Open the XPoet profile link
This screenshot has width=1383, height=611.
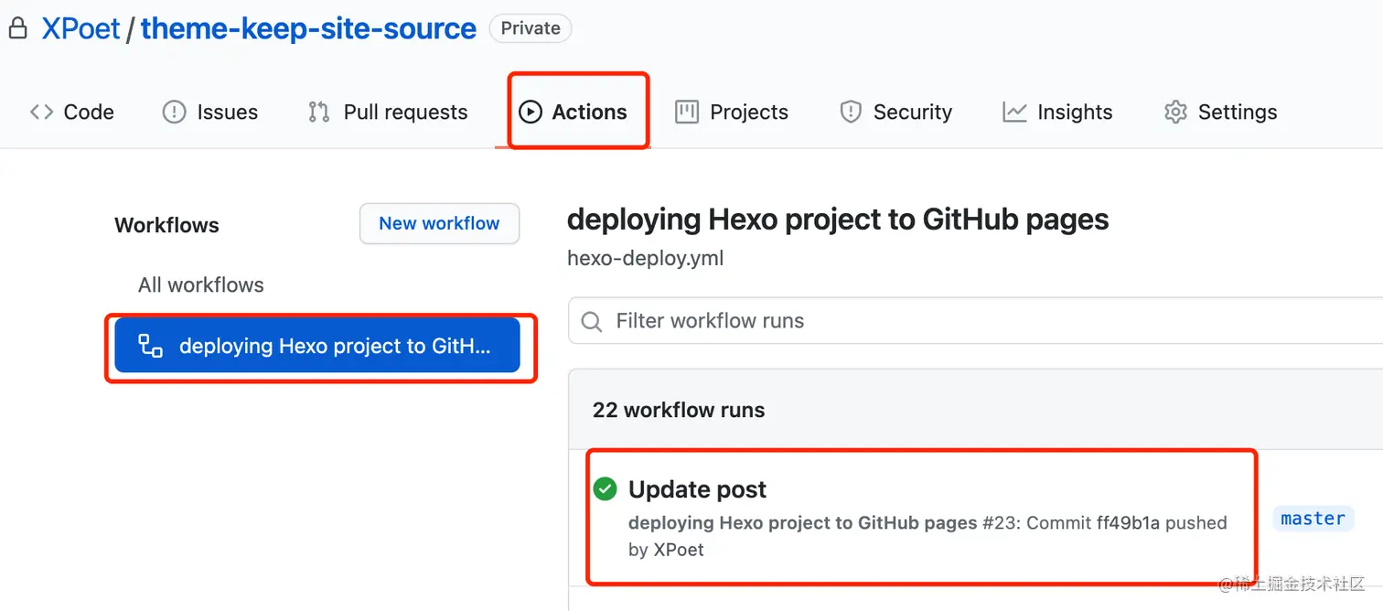(x=80, y=27)
